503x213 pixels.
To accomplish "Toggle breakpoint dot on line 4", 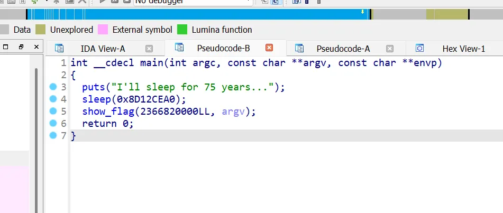I will (x=53, y=99).
